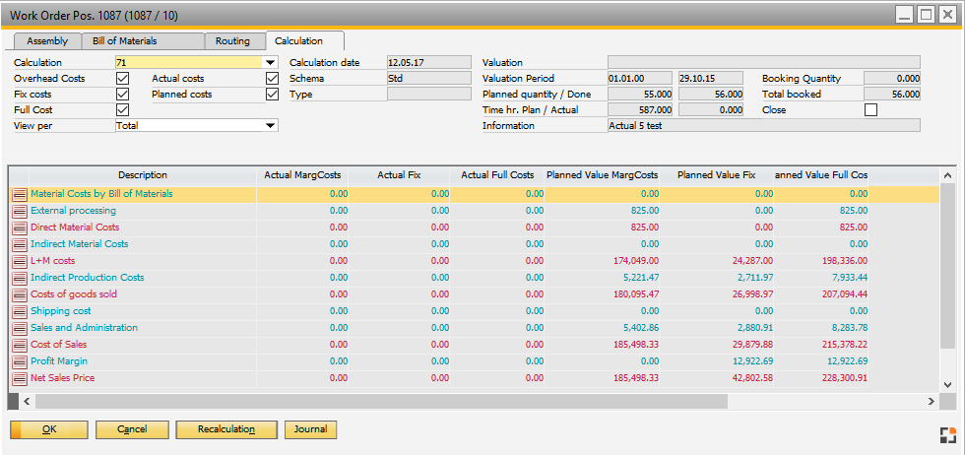Click the row icon beside Shipping cost
Image resolution: width=965 pixels, height=455 pixels.
[20, 311]
